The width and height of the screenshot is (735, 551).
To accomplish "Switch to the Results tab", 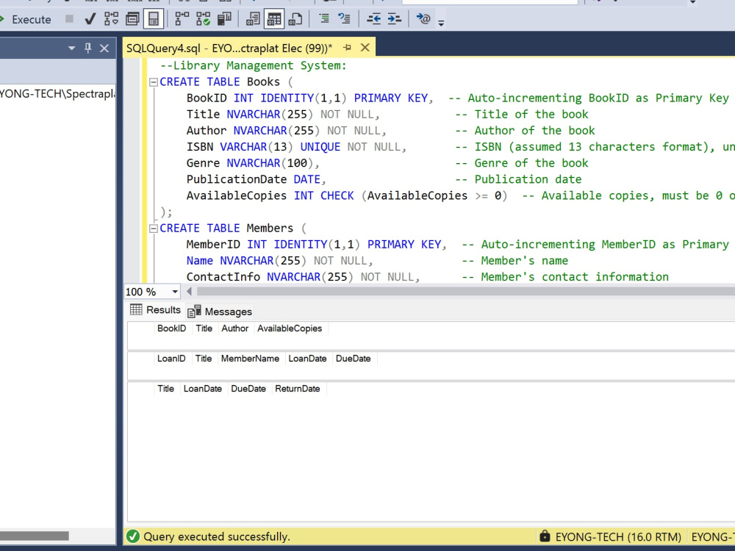I will (x=155, y=310).
